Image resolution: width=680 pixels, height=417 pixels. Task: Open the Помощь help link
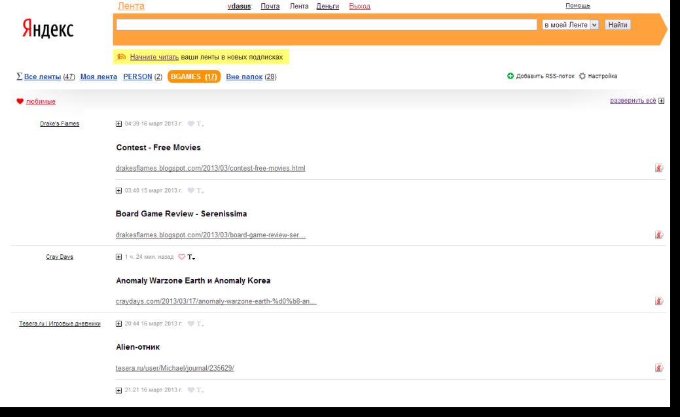pyautogui.click(x=578, y=6)
